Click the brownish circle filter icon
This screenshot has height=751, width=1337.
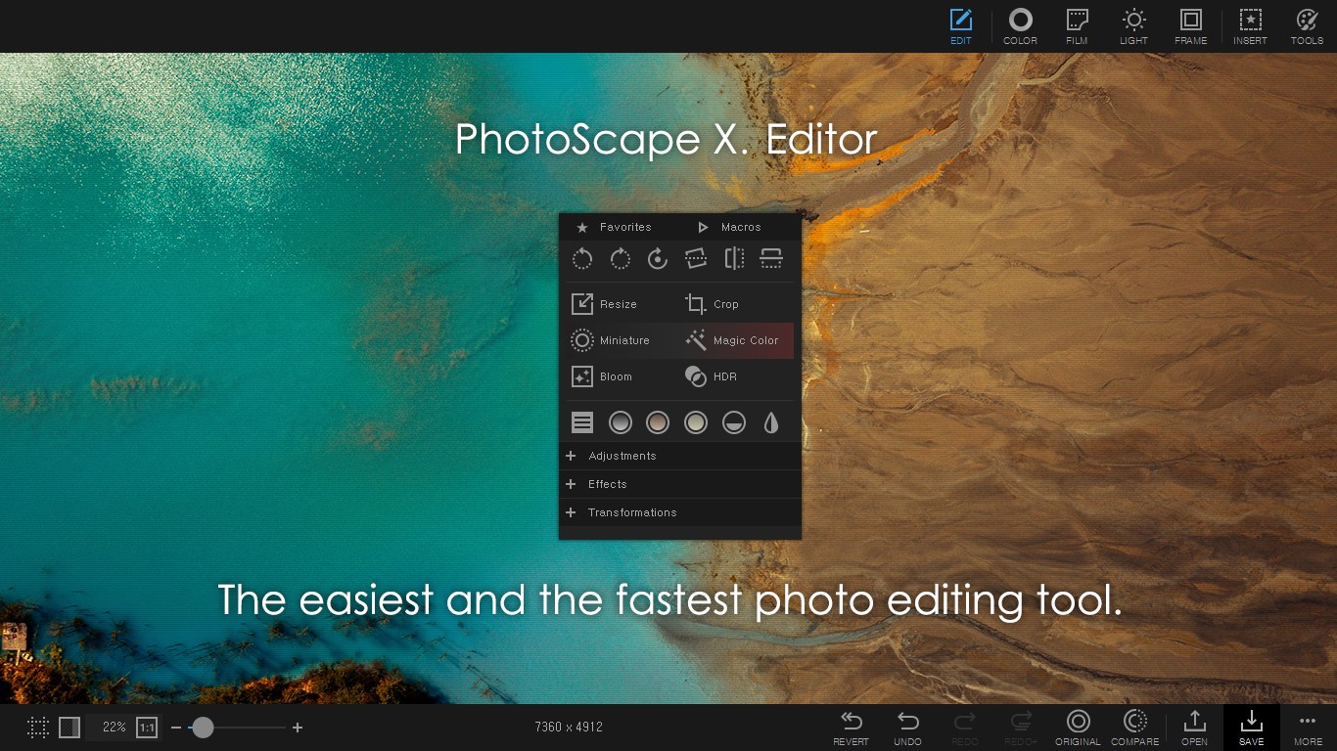658,422
